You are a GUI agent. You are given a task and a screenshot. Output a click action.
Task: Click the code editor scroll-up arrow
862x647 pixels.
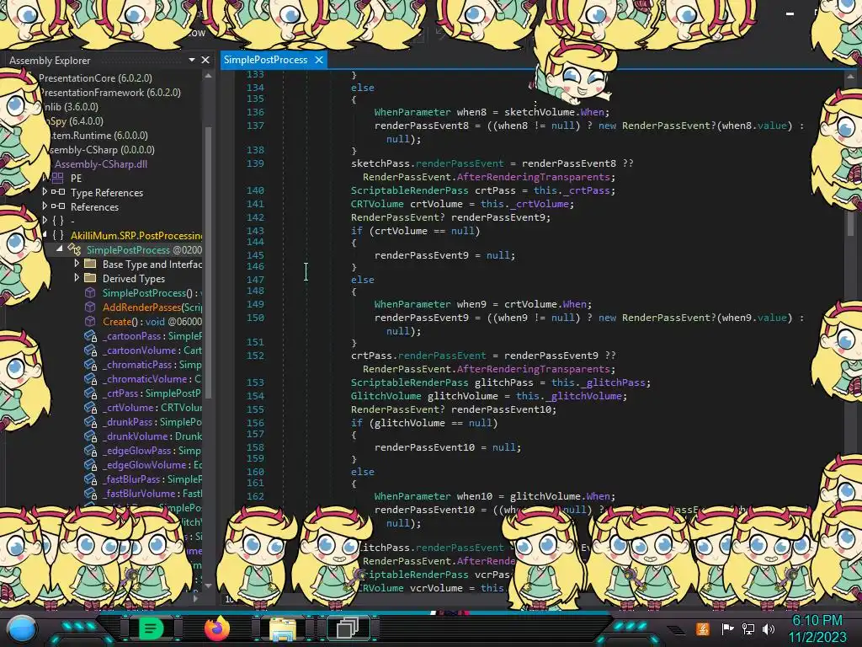point(851,77)
